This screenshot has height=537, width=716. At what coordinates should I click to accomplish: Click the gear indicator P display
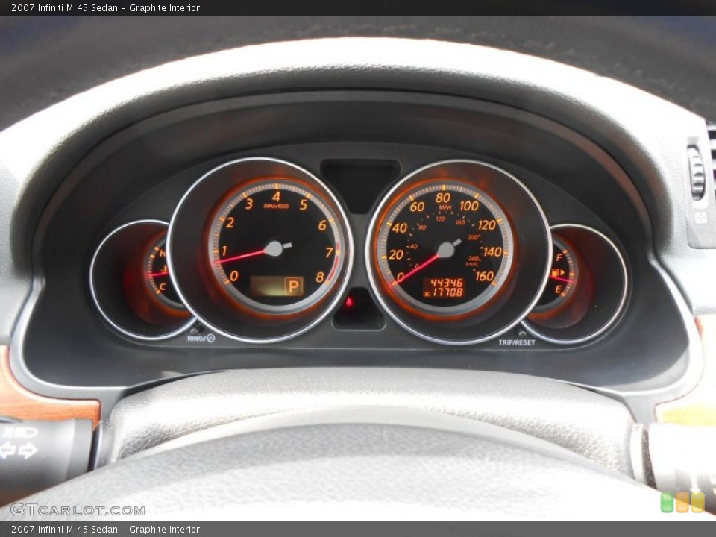pyautogui.click(x=294, y=286)
